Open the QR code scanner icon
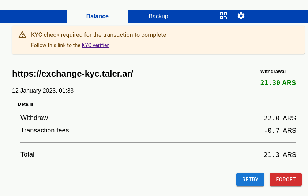 pyautogui.click(x=224, y=16)
